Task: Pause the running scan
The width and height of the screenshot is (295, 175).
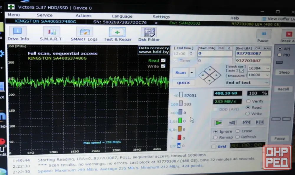Action: point(263,36)
